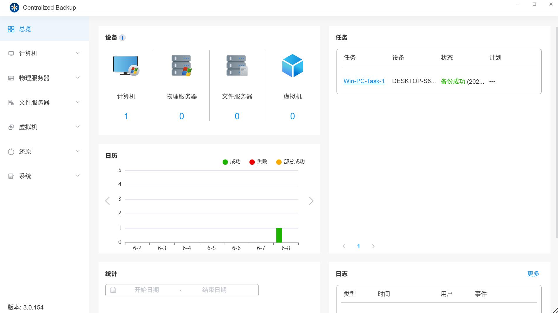Click the 开始日期 start date field
Viewport: 558px width, 313px height.
(147, 290)
